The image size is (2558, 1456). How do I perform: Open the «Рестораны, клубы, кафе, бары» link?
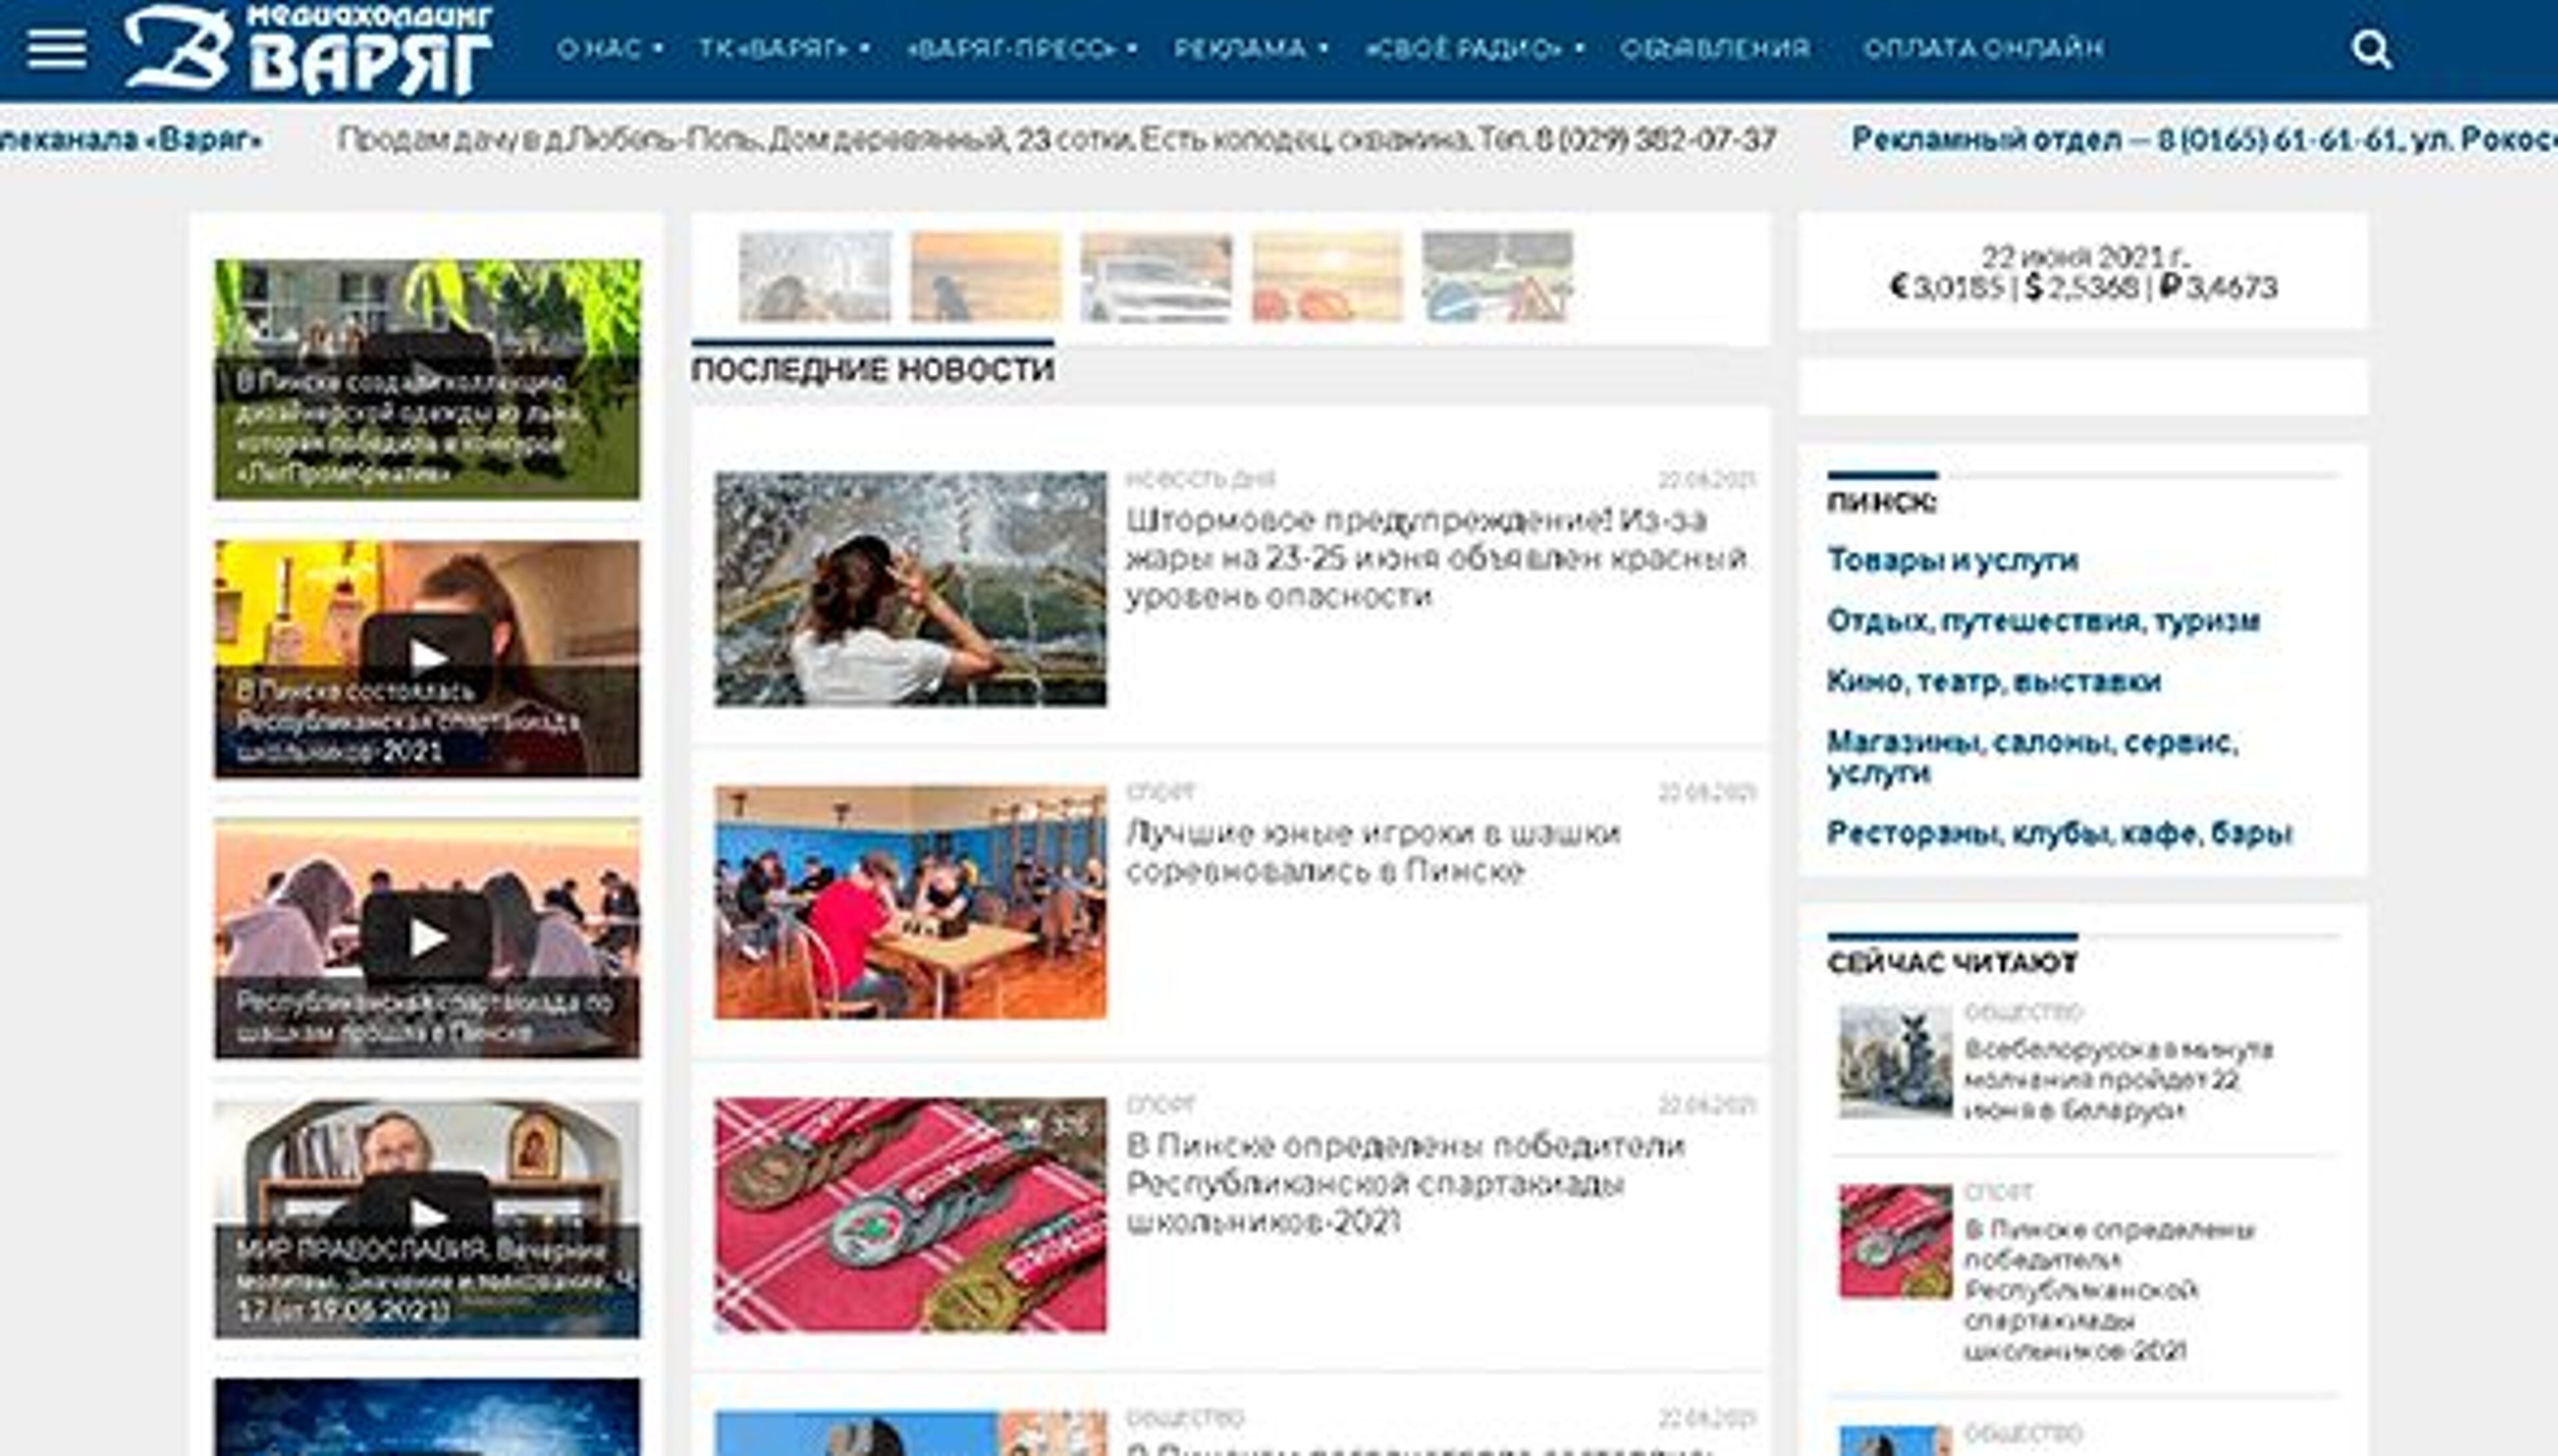tap(2059, 833)
